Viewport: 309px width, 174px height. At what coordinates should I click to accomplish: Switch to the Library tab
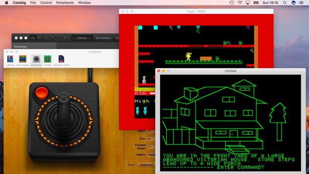pos(82,38)
